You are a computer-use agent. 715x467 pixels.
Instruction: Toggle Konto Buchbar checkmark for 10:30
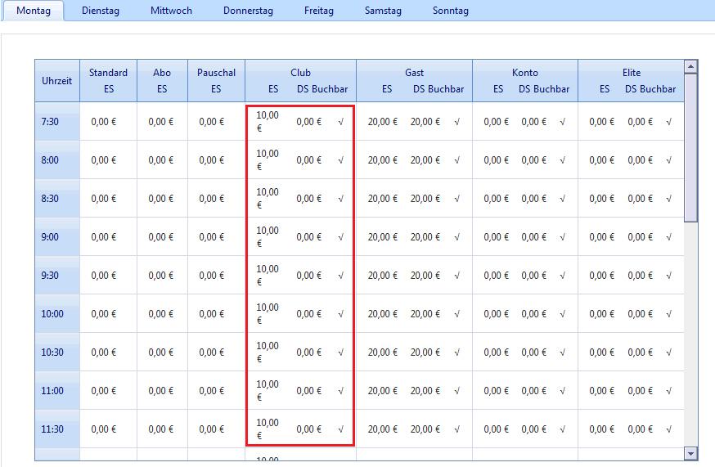[563, 352]
